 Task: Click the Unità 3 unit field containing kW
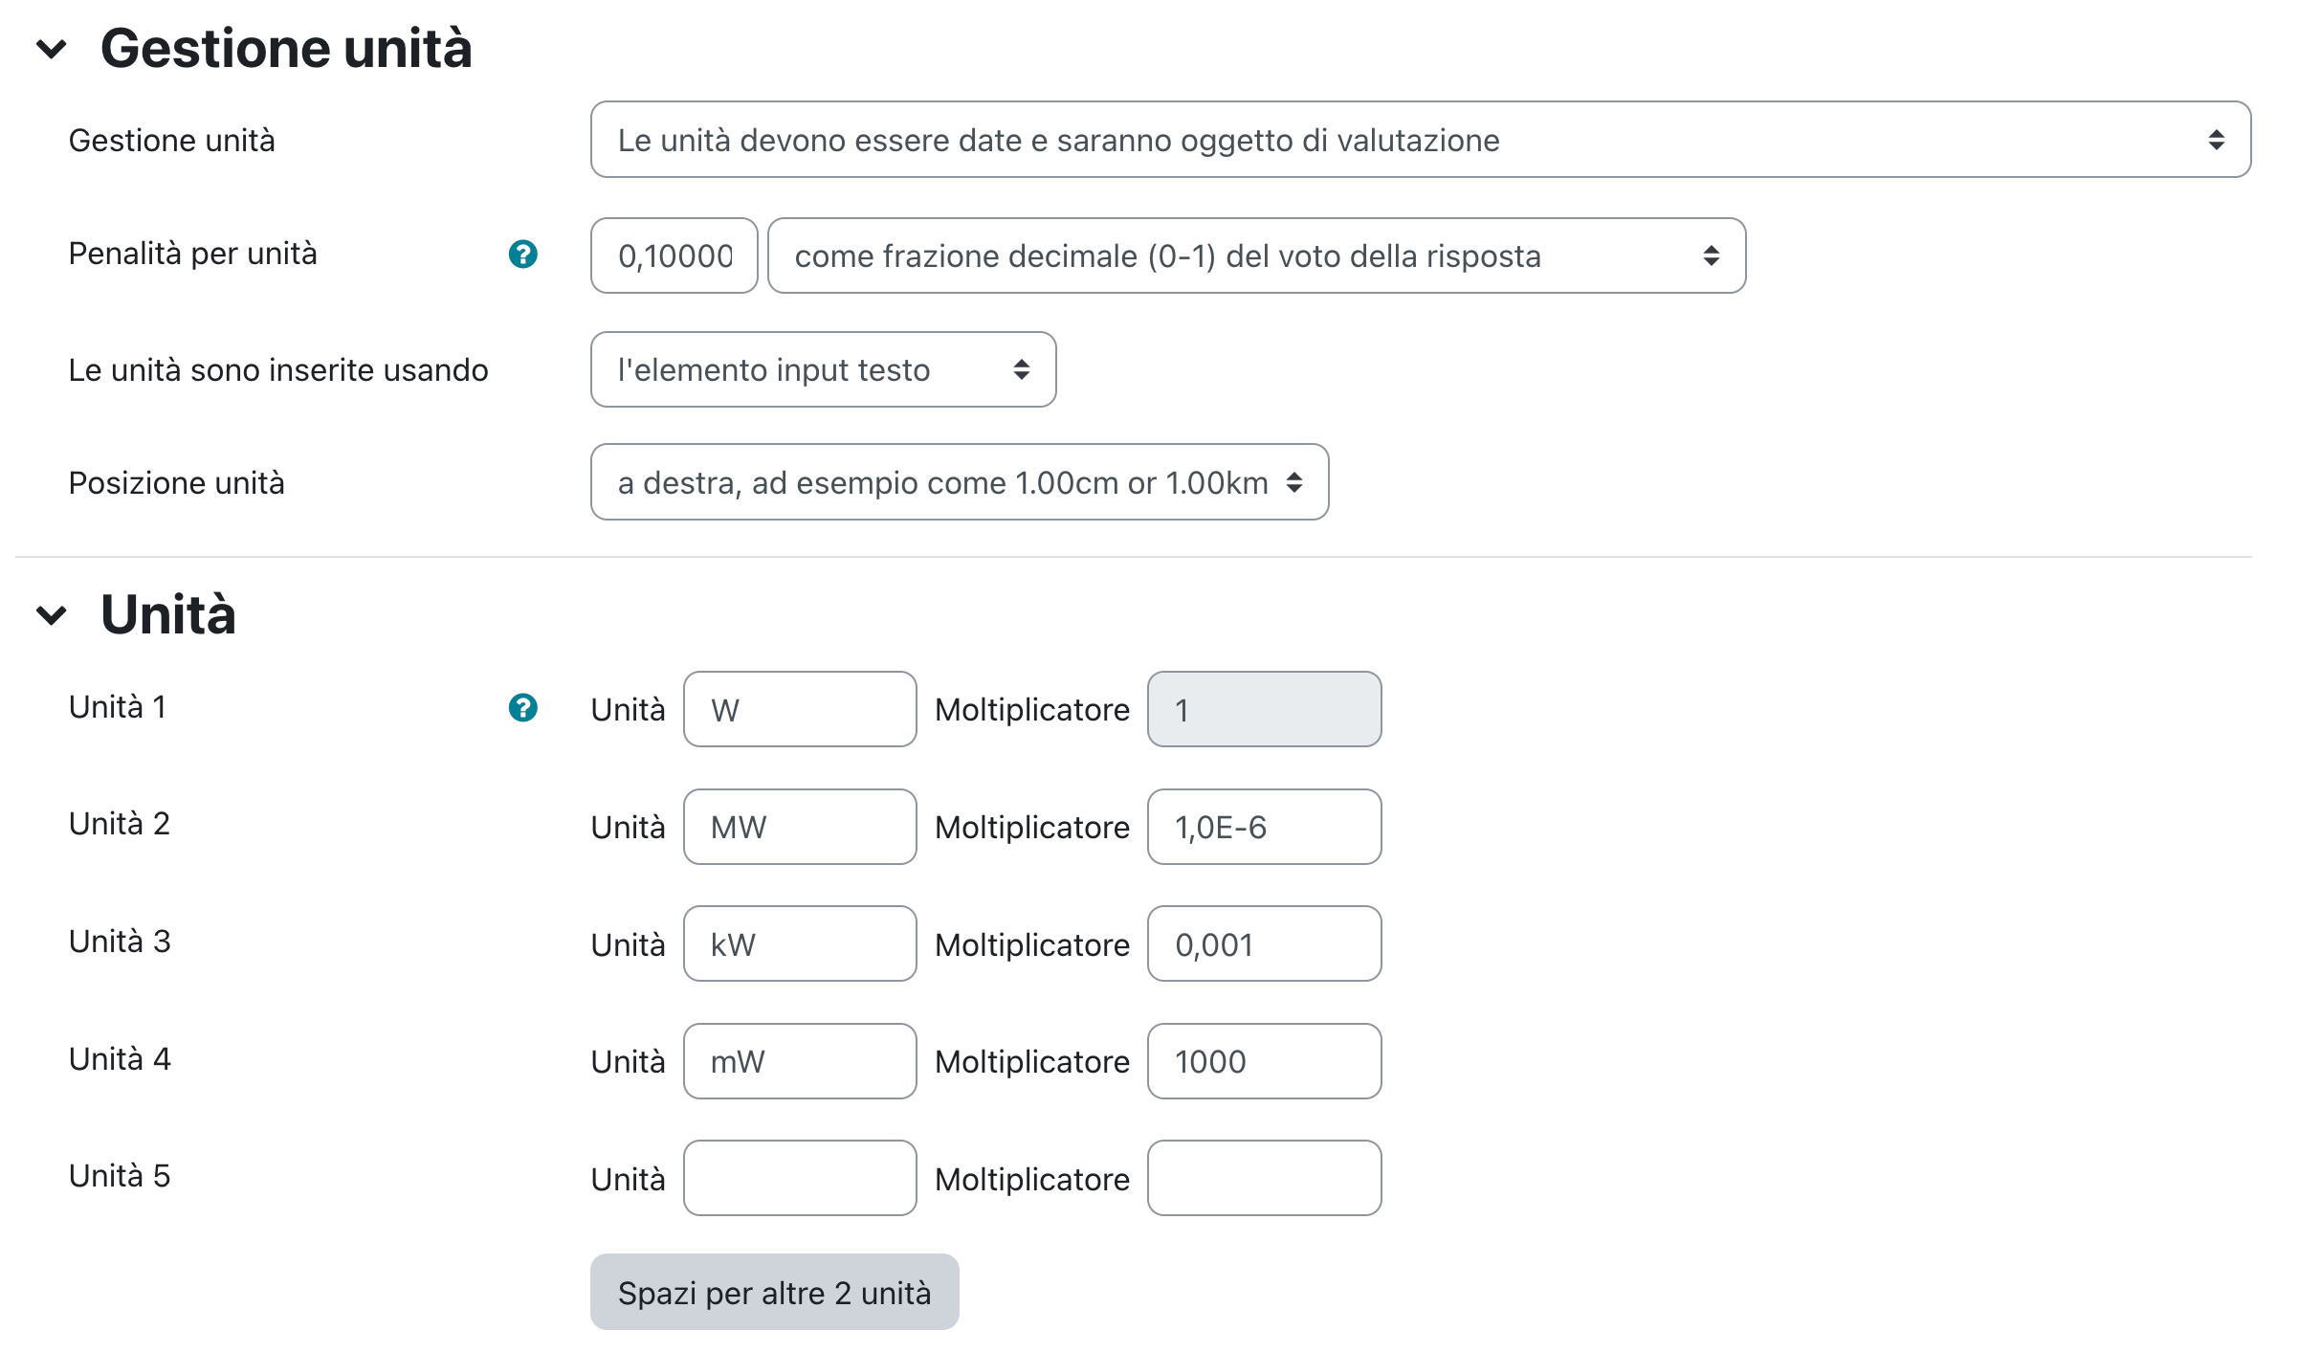click(x=800, y=943)
